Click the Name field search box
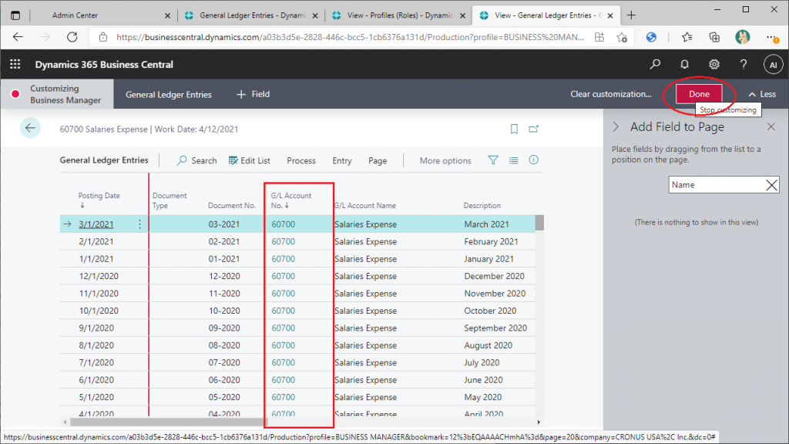Image resolution: width=789 pixels, height=444 pixels. (715, 185)
